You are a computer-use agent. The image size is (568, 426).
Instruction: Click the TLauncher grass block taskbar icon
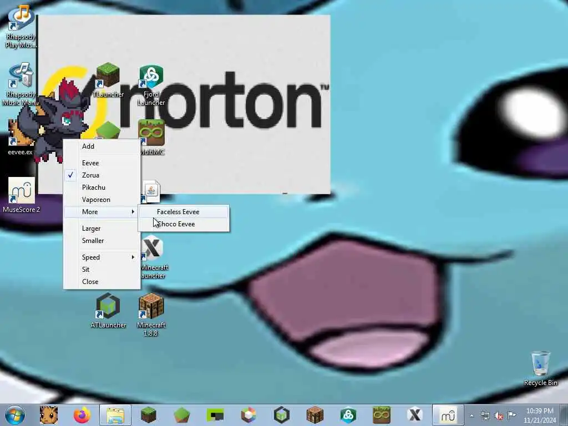[x=149, y=415]
